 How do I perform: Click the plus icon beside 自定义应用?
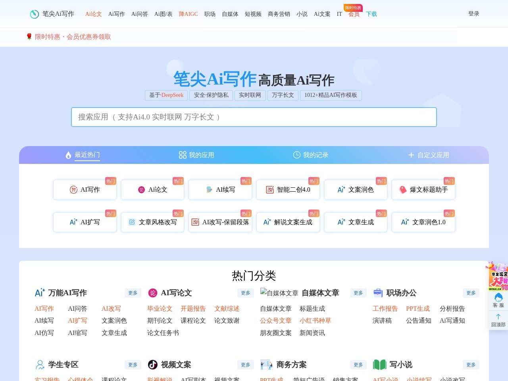pos(411,155)
